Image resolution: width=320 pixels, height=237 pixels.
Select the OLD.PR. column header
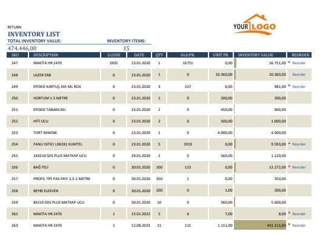pyautogui.click(x=187, y=55)
